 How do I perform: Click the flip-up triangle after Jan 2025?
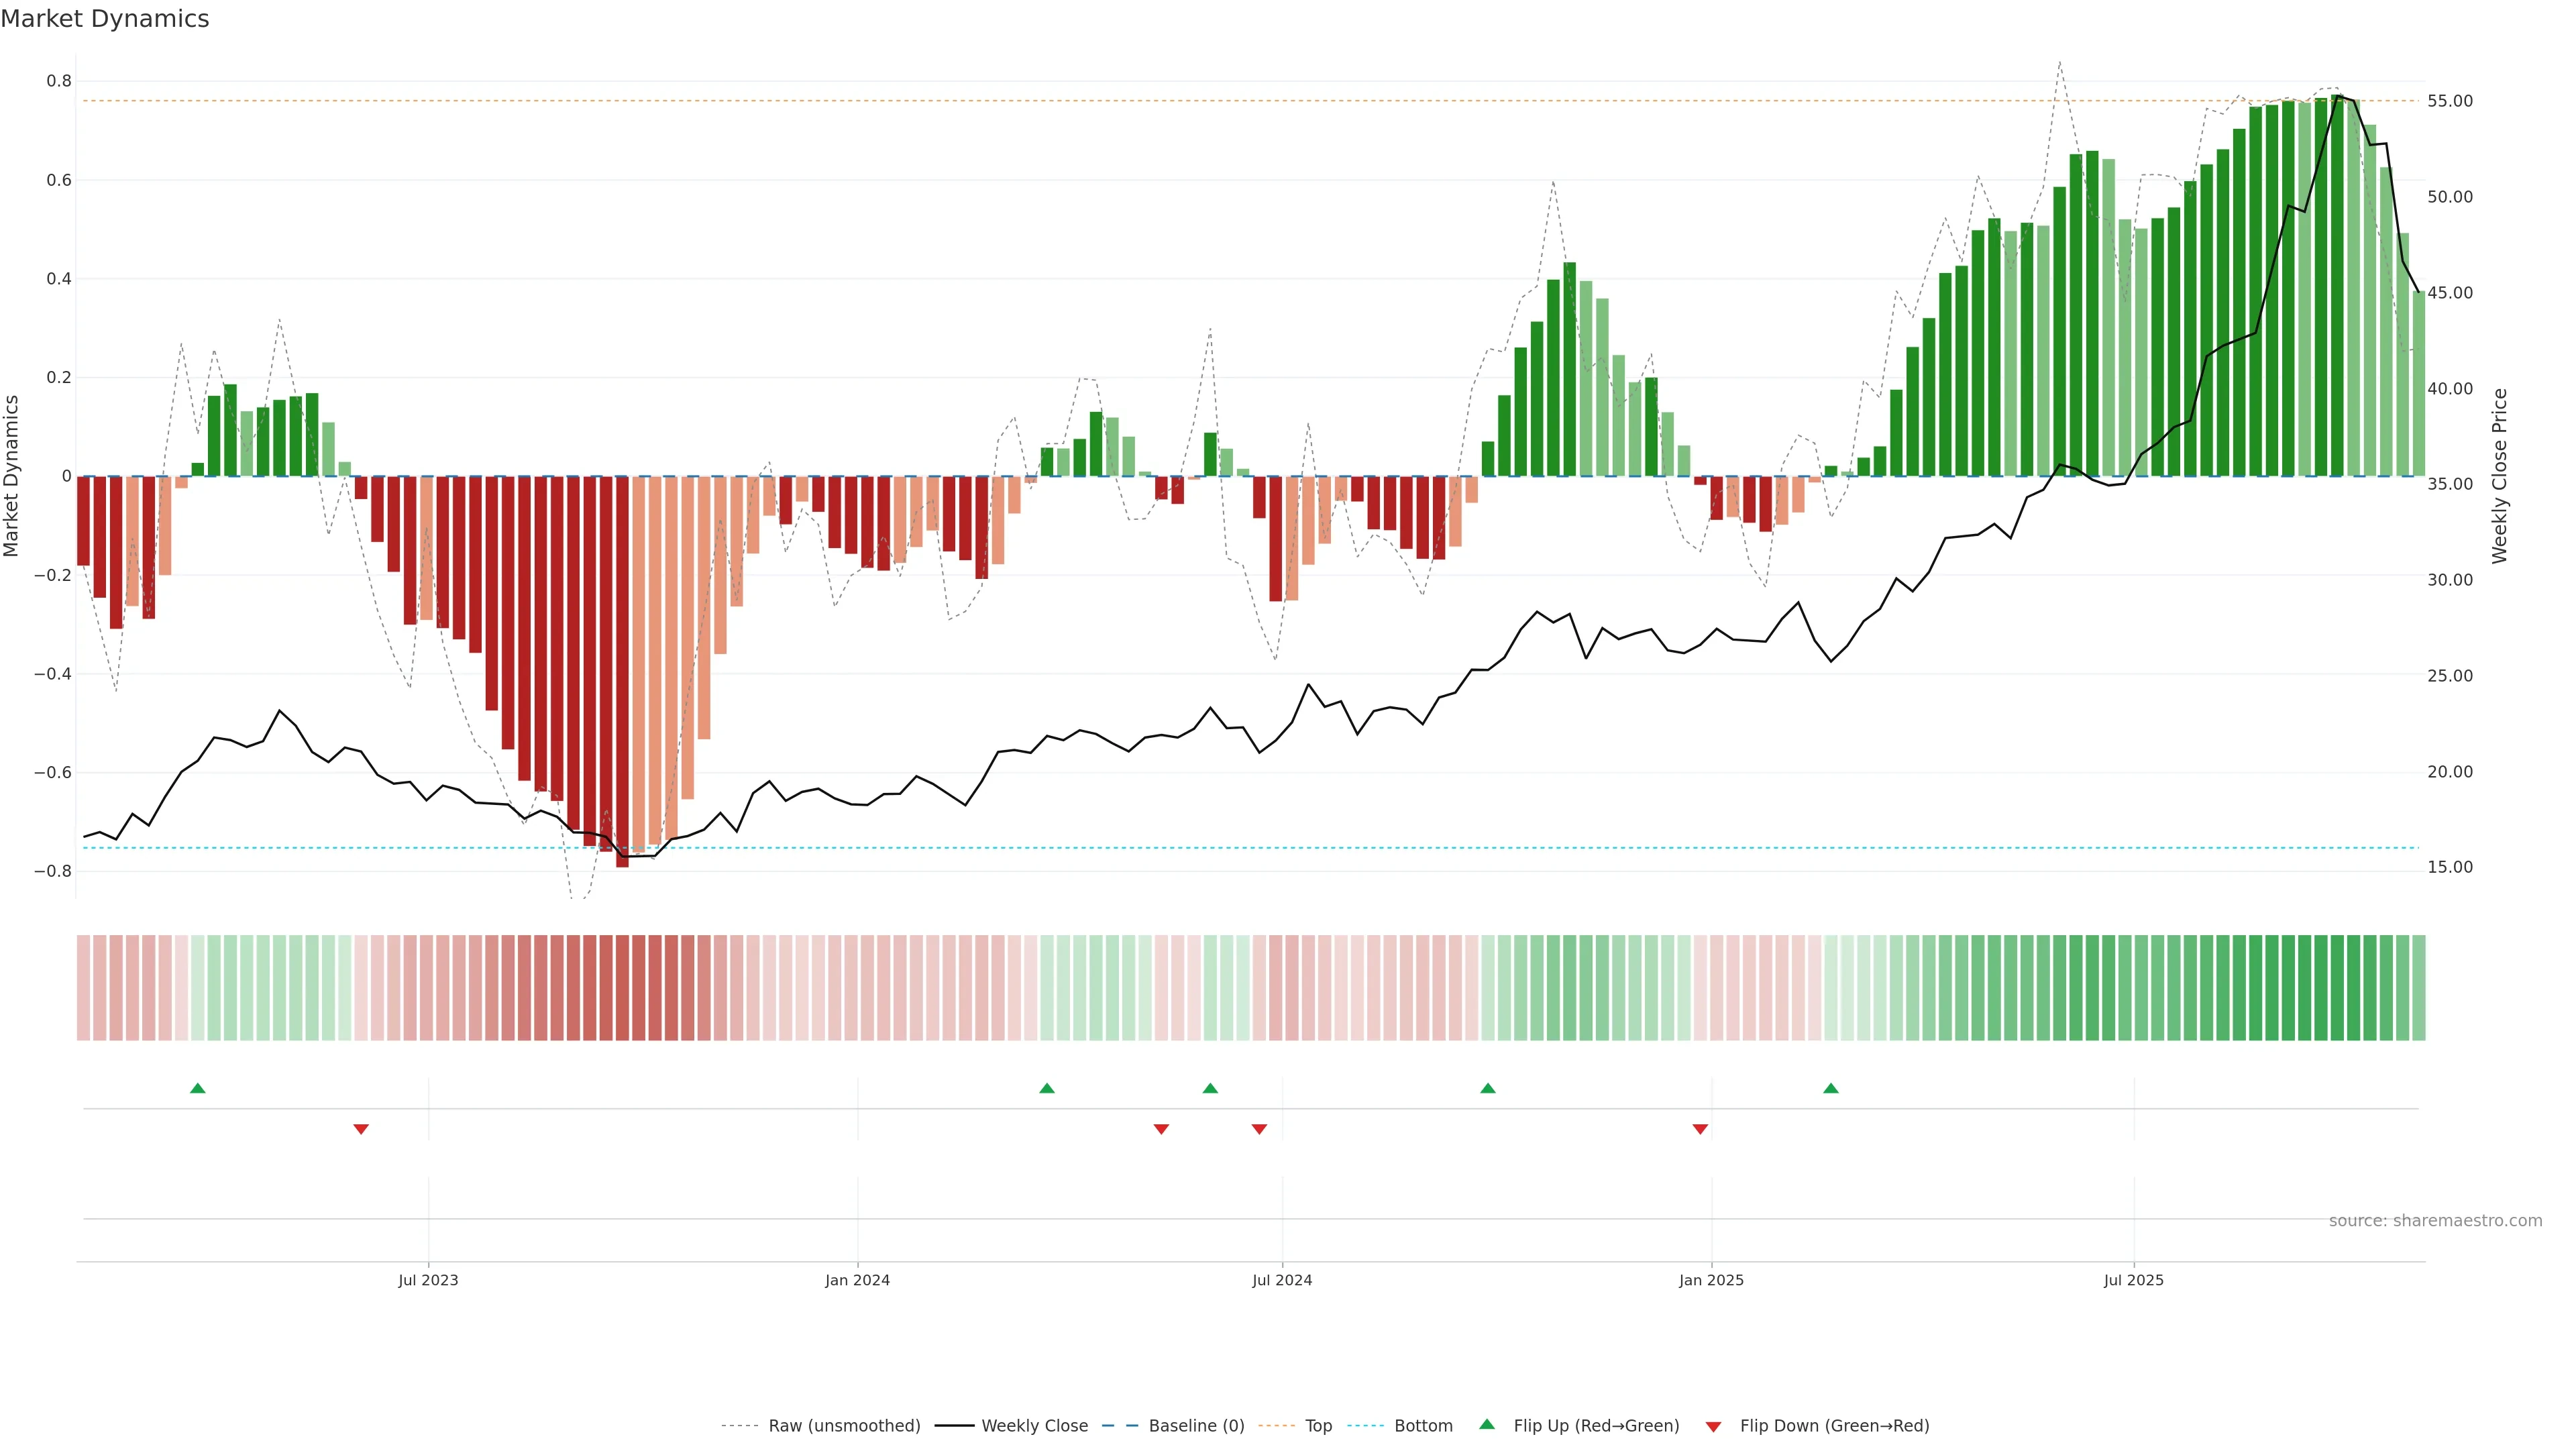tap(1831, 1088)
